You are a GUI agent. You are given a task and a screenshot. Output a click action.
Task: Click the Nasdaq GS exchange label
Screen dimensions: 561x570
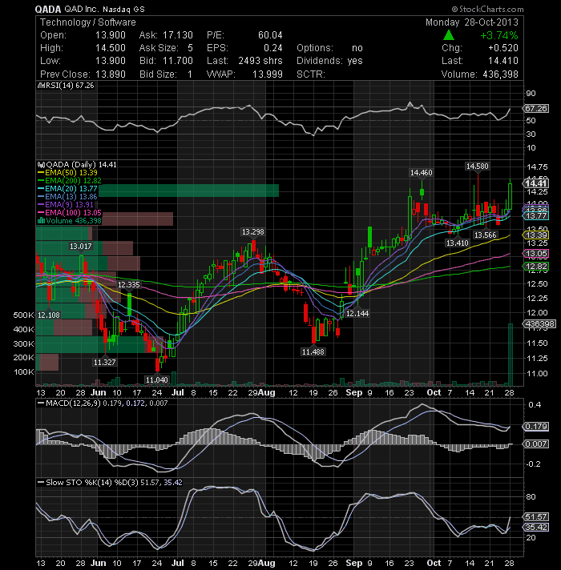123,10
